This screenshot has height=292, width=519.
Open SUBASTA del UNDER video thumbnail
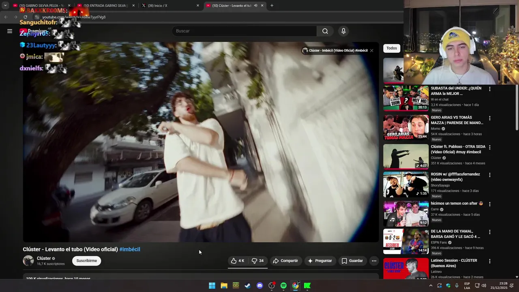[406, 98]
